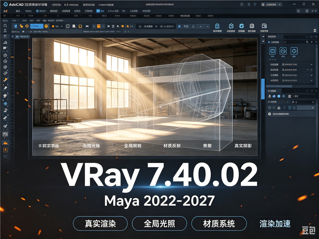Viewport: 319px width, 239px height.
Task: Click the 全局光照 button
Action: 159,223
